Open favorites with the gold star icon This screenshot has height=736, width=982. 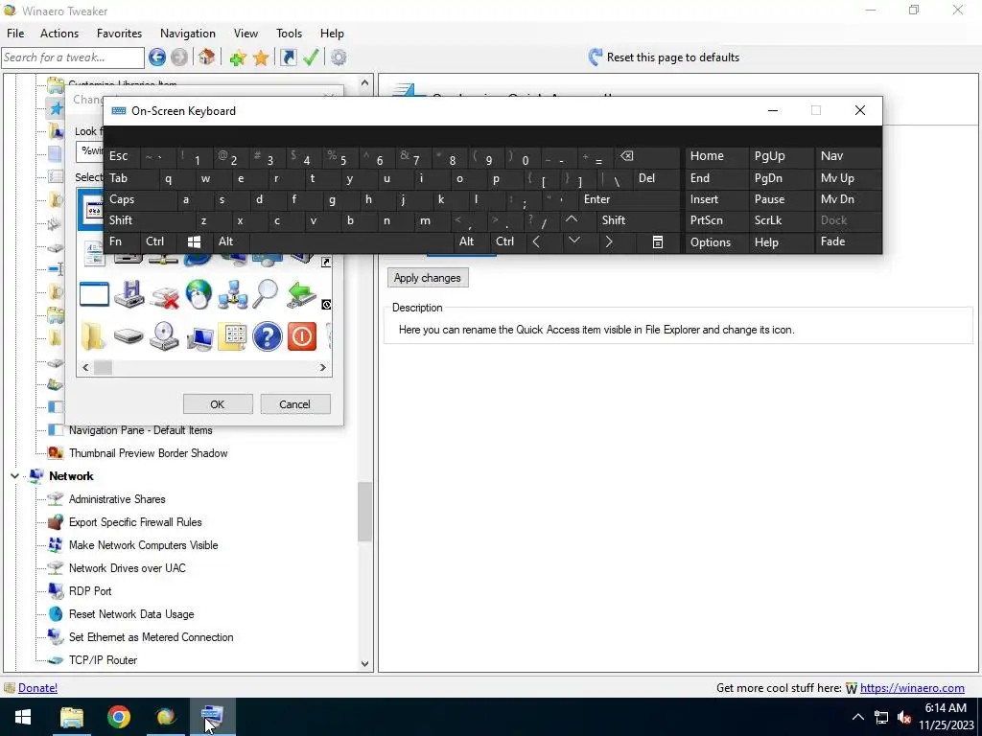coord(261,58)
